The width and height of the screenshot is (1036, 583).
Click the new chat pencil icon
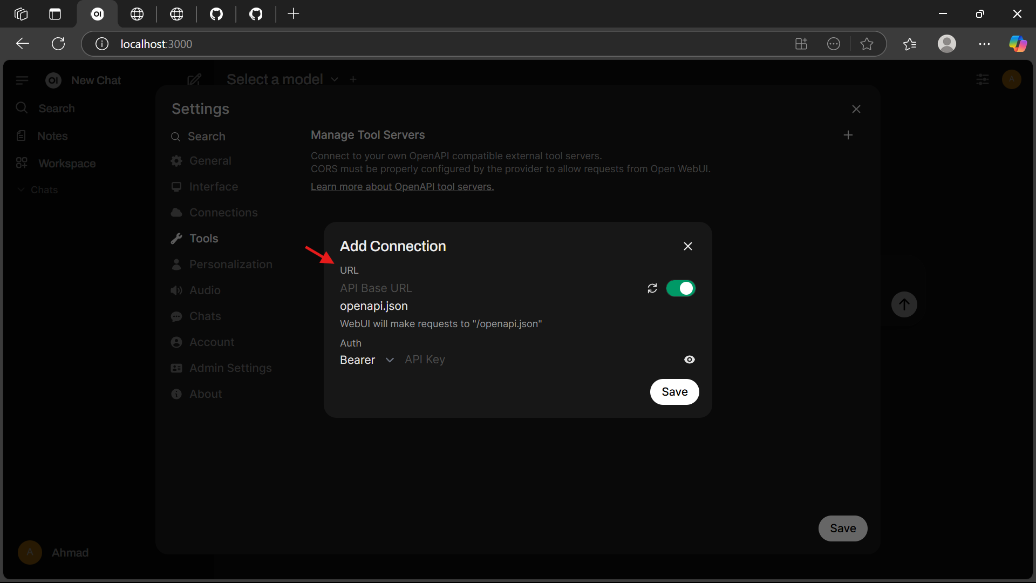click(x=194, y=80)
